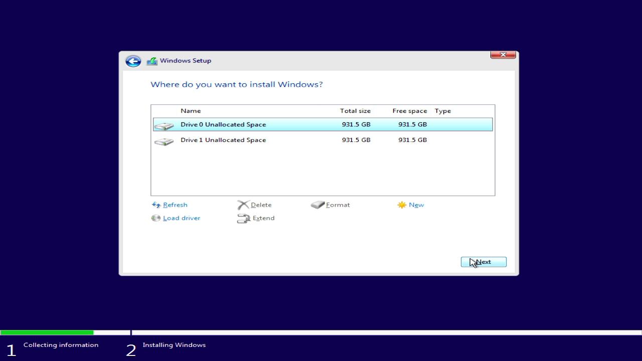Viewport: 642px width, 361px height.
Task: Click the Total size column header
Action: pos(355,111)
